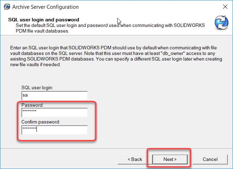
Task: Click empty title bar area beside window title
Action: point(148,7)
